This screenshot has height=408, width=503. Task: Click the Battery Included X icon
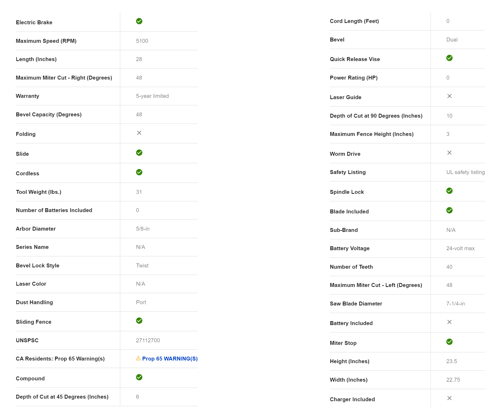[449, 322]
